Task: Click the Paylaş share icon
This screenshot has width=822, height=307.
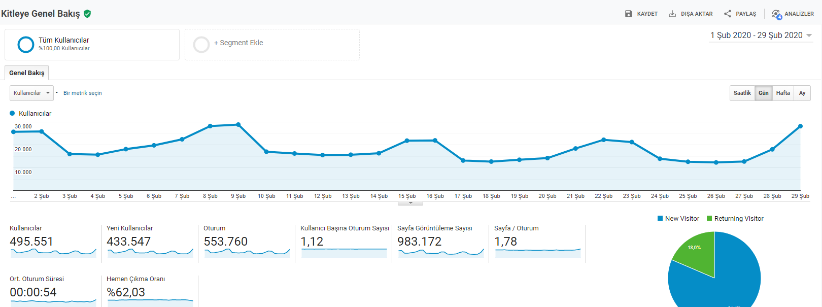Action: pos(728,14)
